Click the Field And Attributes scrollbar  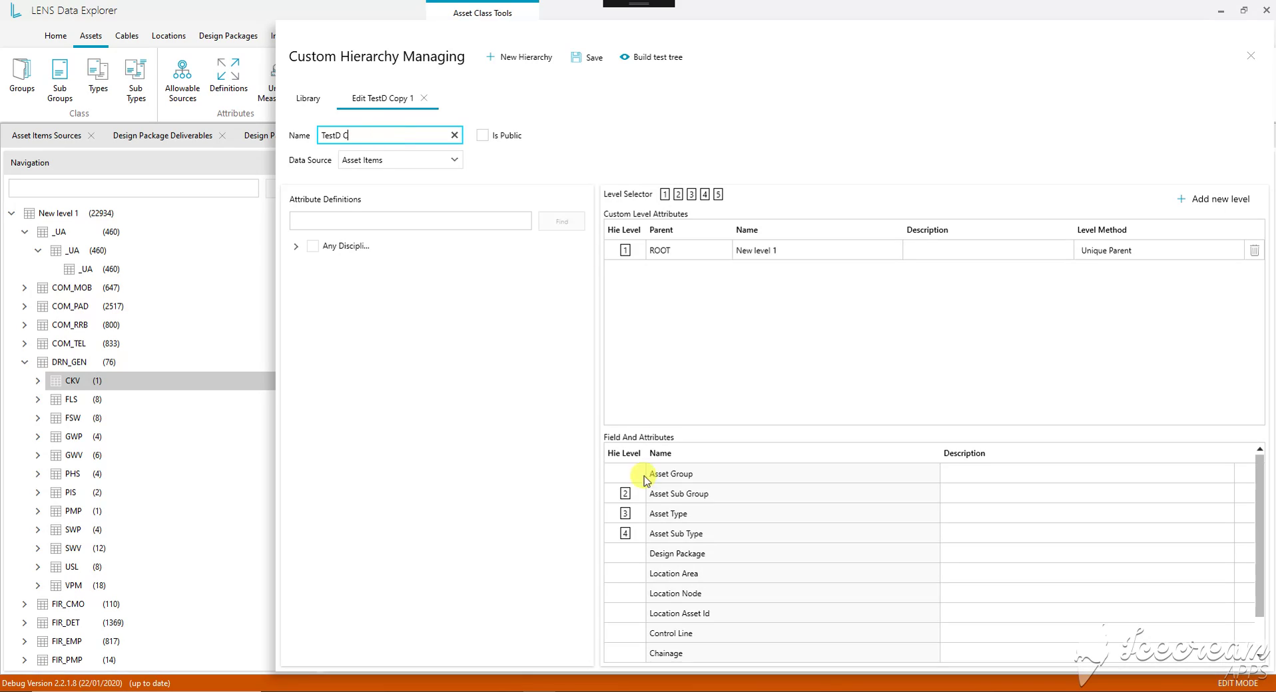click(x=1259, y=536)
